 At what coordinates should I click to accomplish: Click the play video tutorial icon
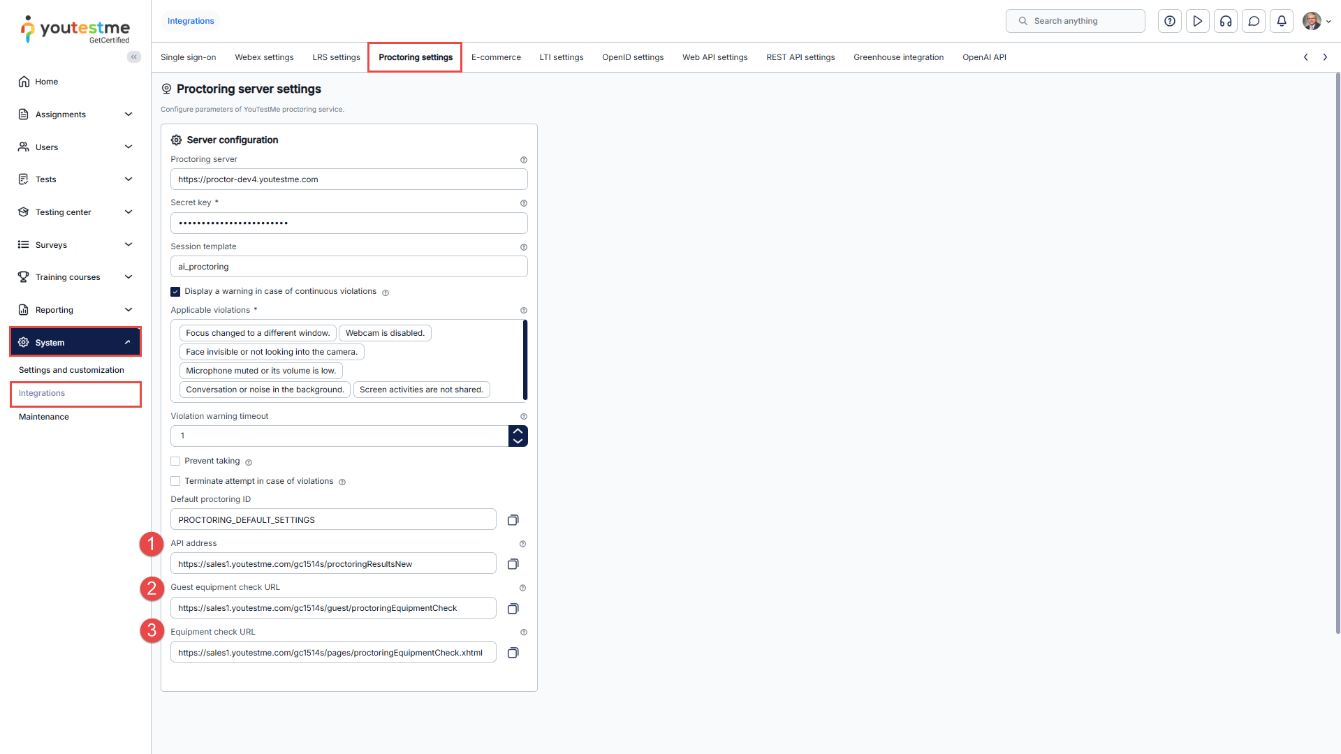pos(1198,21)
